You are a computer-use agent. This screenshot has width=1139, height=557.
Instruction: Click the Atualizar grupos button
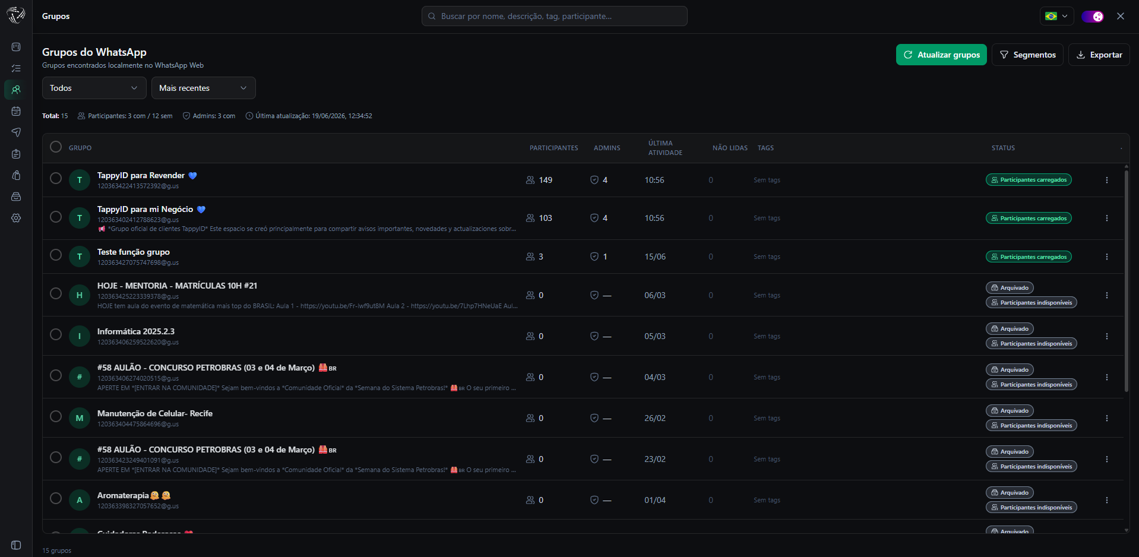coord(941,55)
